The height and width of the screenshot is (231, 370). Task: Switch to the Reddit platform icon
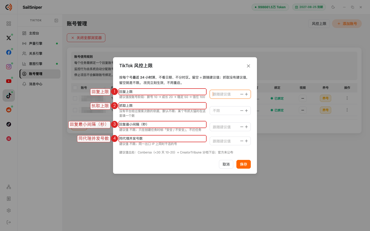pos(9,110)
